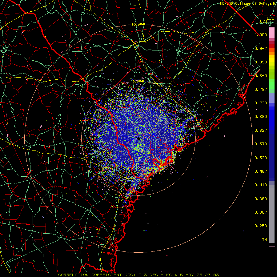The width and height of the screenshot is (277, 277).
Task: Click the black radar site dot at center
Action: [x=139, y=138]
